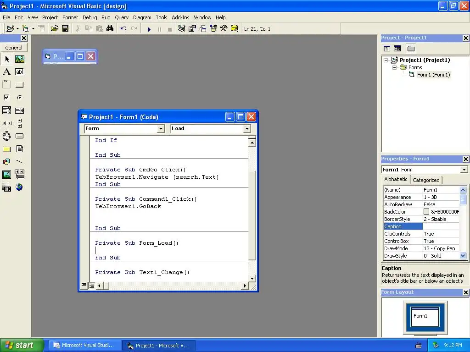Toggle Folders in Project panel
Viewport: 470px width, 352px height.
click(411, 49)
